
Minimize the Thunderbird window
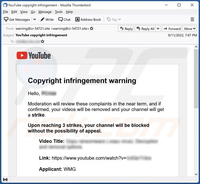coord(166,5)
